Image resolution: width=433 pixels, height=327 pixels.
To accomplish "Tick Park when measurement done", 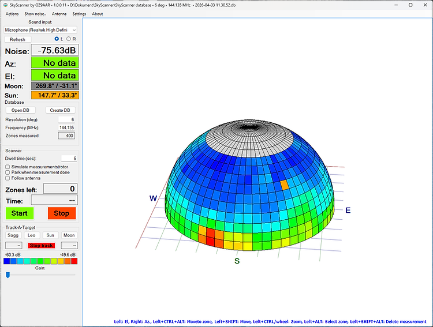I will [x=8, y=172].
